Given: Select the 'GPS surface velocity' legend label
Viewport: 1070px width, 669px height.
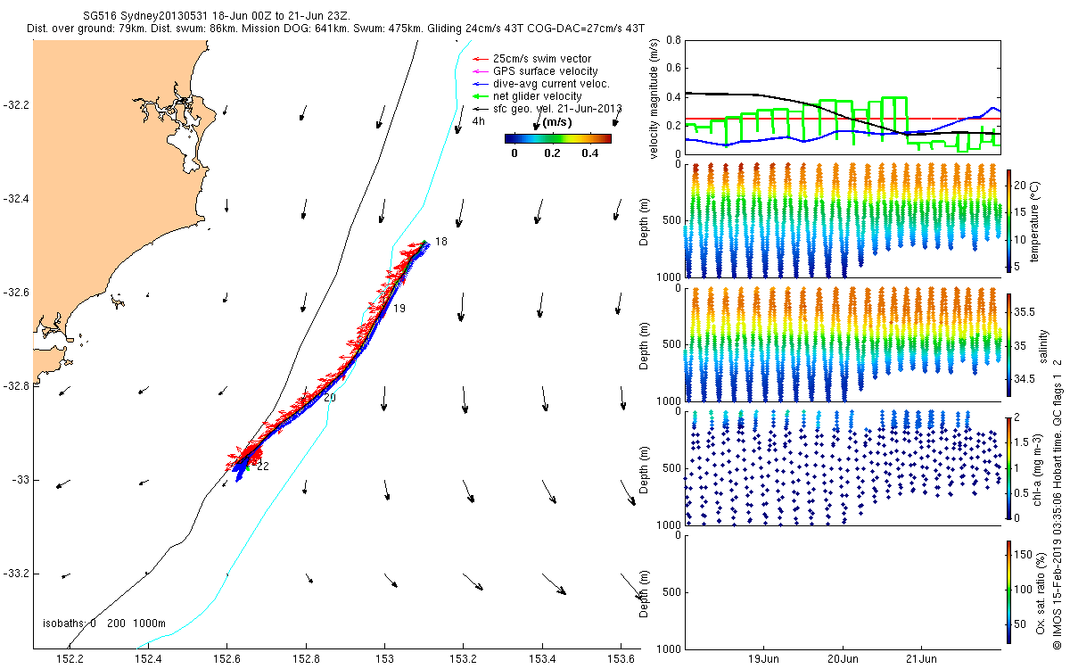Looking at the screenshot, I should tap(545, 71).
